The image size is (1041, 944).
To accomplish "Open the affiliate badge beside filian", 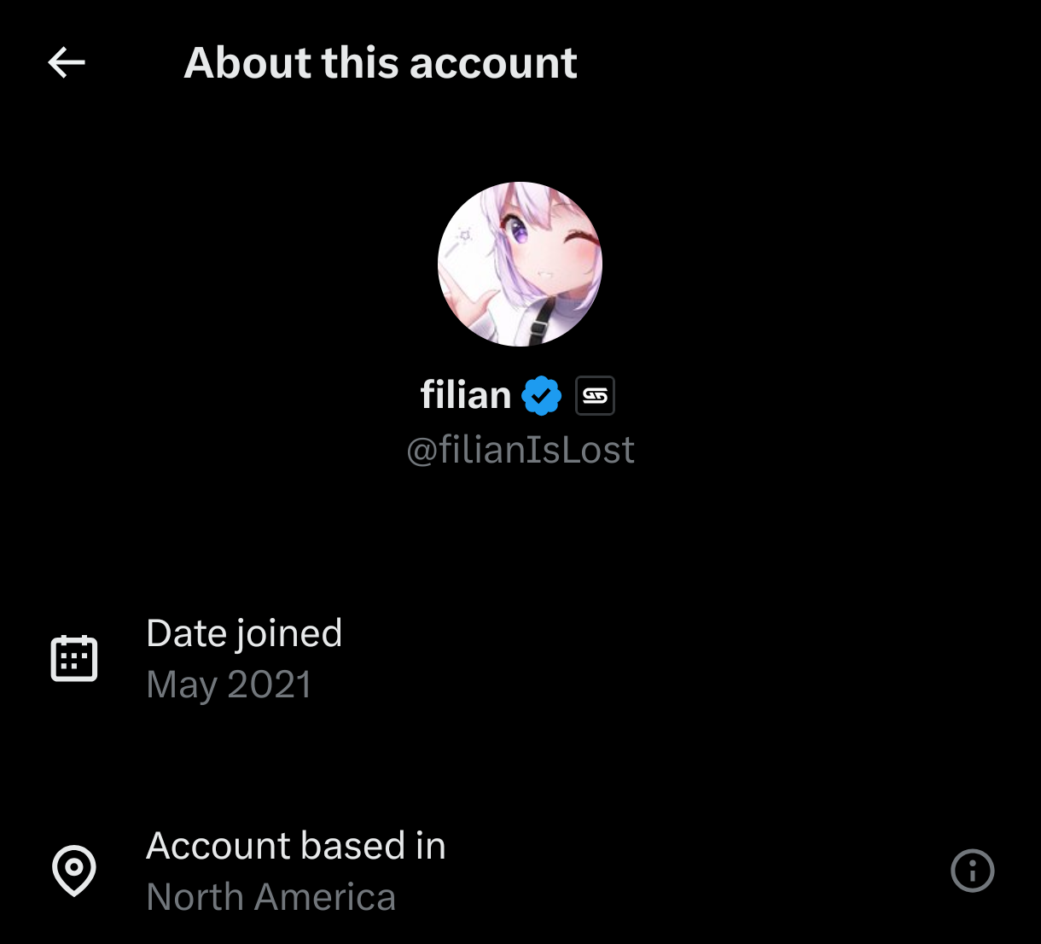I will [x=595, y=396].
